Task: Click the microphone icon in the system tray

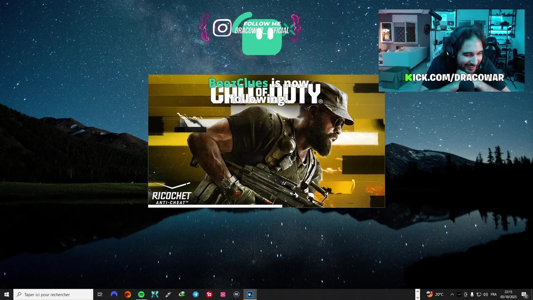Action: click(x=472, y=294)
